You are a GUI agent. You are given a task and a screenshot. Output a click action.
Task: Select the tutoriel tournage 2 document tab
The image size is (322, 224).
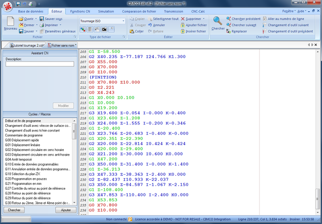tap(27, 45)
